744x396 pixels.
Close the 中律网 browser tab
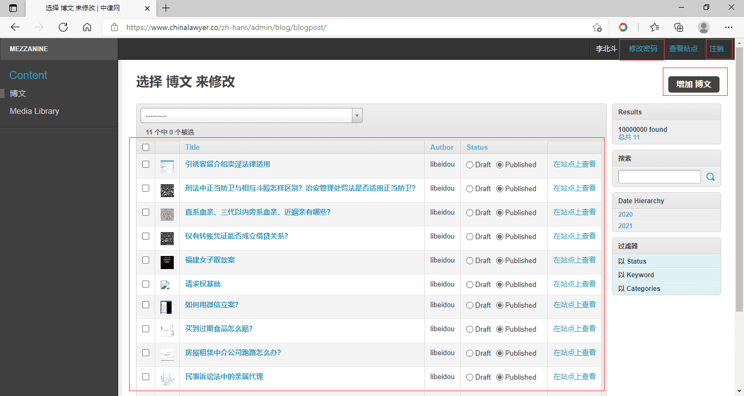point(147,8)
